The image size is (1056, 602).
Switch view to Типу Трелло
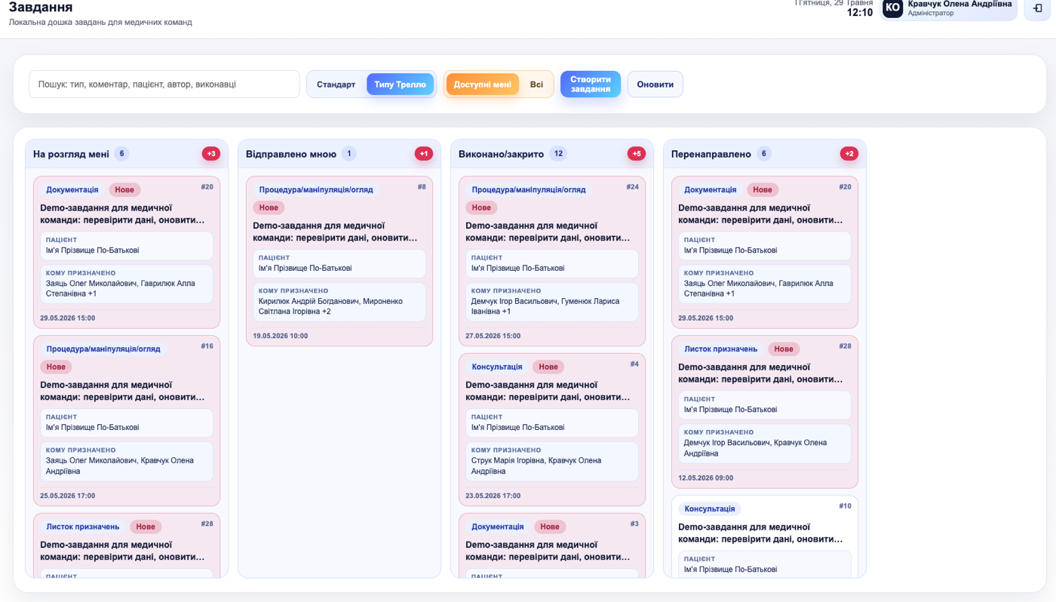[400, 84]
